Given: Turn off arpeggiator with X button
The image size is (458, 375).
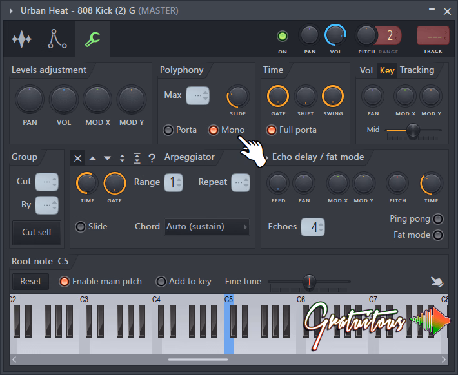Looking at the screenshot, I should click(77, 158).
